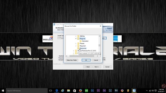Screen dimensions: 166x93
Task: Open the network status tray icon
Action: coord(150,91)
